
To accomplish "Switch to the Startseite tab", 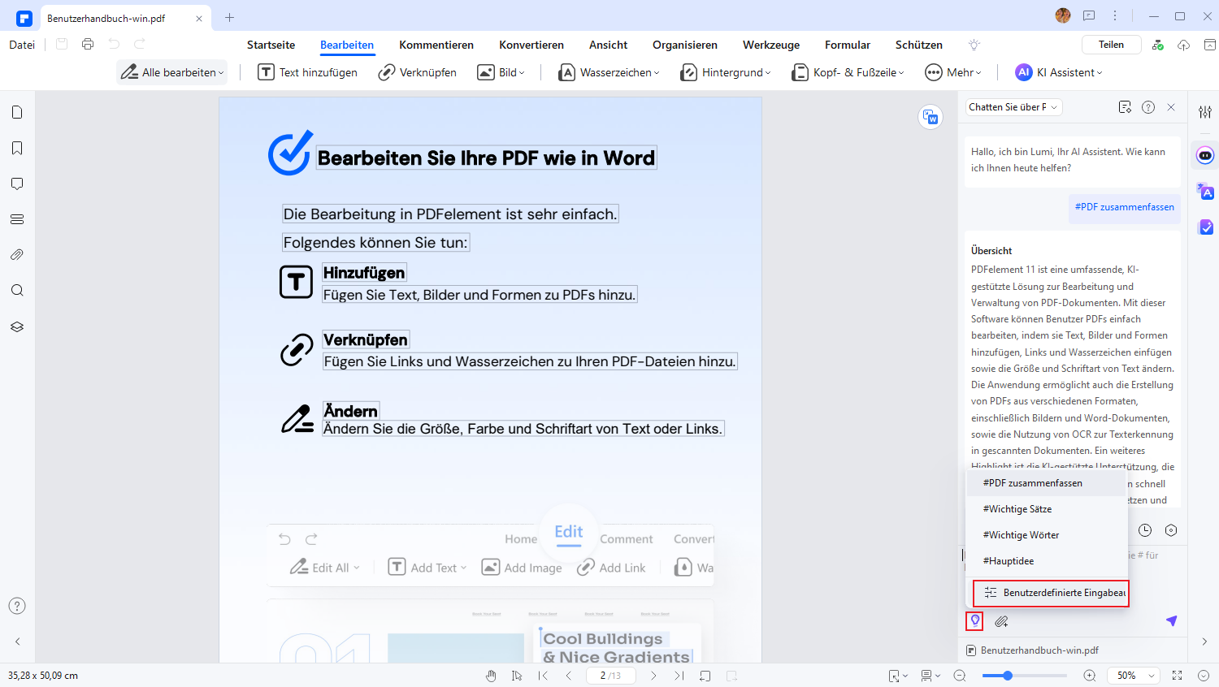I will click(x=271, y=45).
